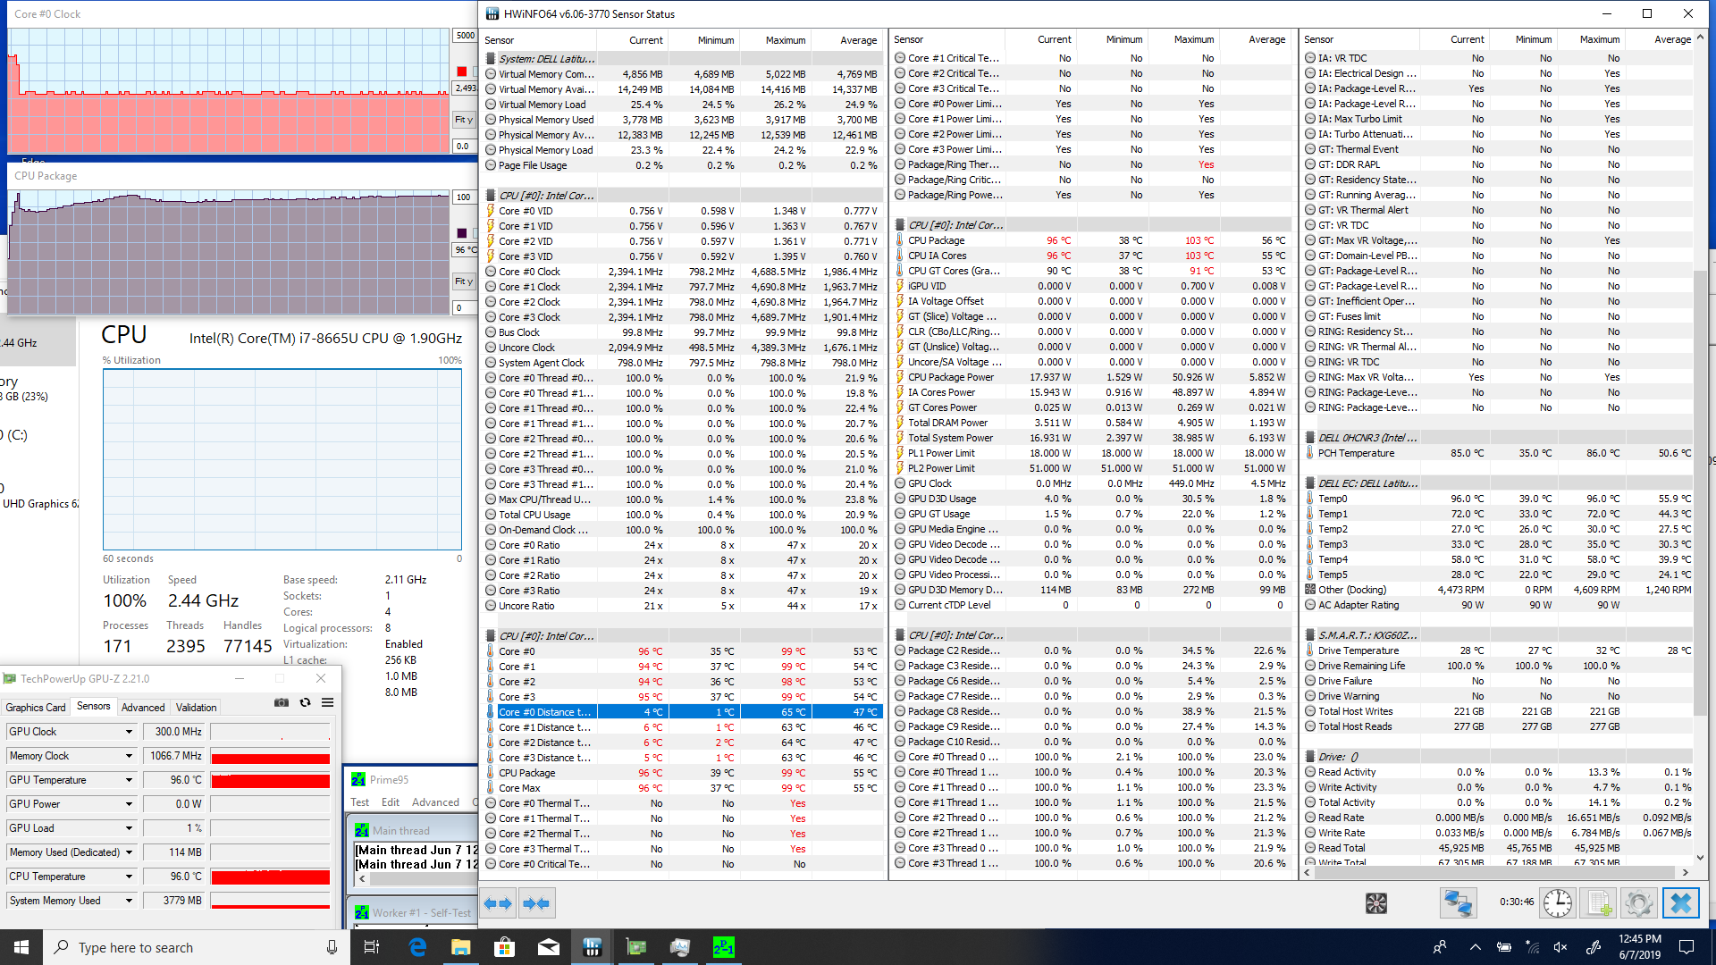
Task: Switch to the Graphics Card tab in GPU-Z
Action: [x=36, y=707]
